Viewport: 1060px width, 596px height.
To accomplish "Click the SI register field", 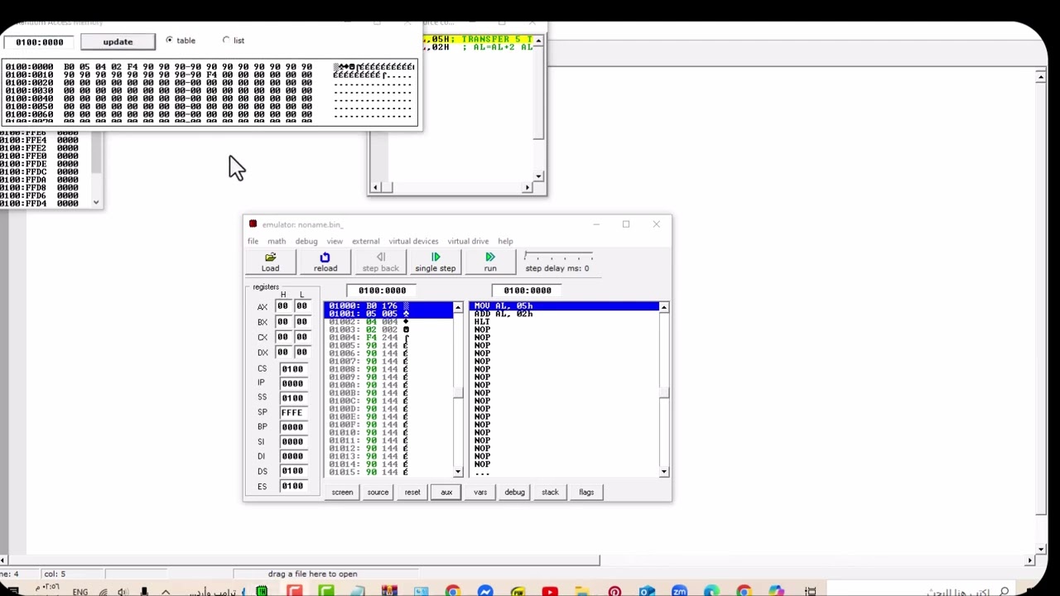I will point(292,442).
